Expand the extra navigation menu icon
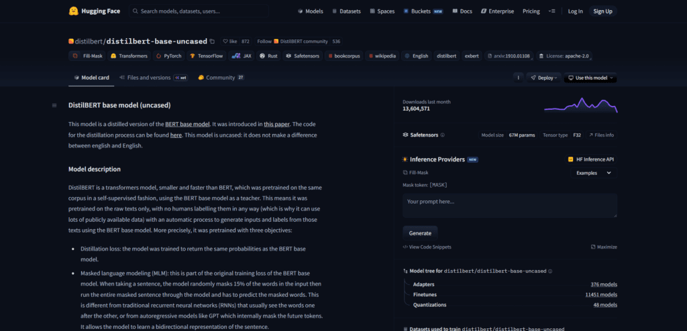This screenshot has width=687, height=331. [x=551, y=11]
